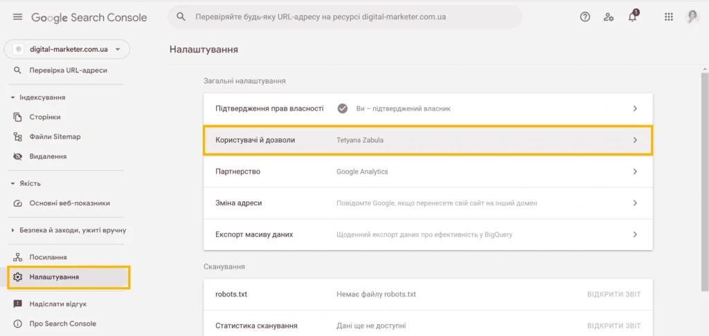Click the crossed-eye icon next to Видалення
The width and height of the screenshot is (709, 336).
click(x=17, y=156)
